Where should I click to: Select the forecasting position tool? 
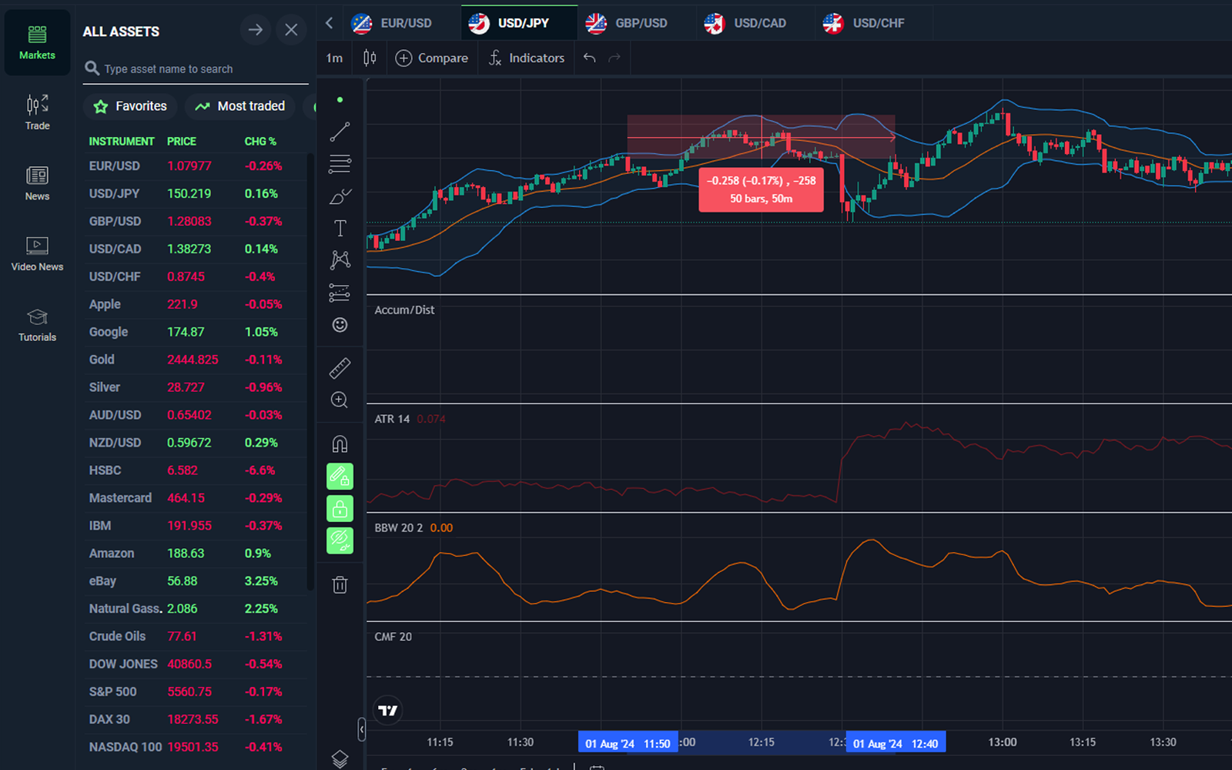[340, 293]
